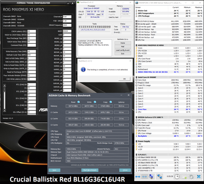Click the info icon beside Read column
Image resolution: width=204 pixels, height=184 pixels.
[x=79, y=102]
